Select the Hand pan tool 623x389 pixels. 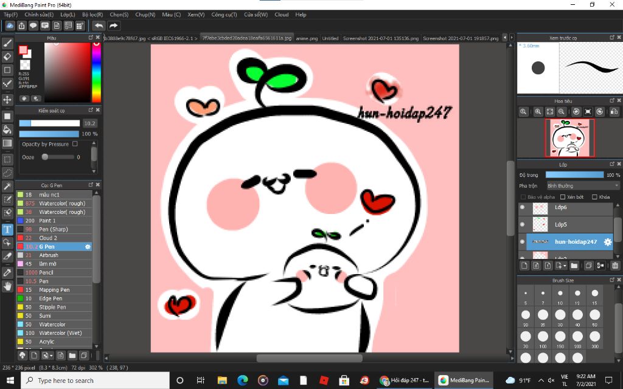tap(7, 286)
